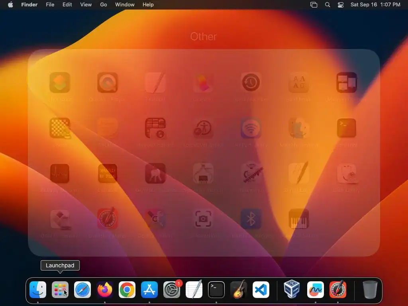Open Spotlight search from the menu bar
This screenshot has width=408, height=306.
[x=328, y=5]
